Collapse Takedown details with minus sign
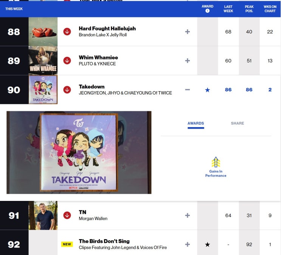This screenshot has height=255, width=281. 188,90
